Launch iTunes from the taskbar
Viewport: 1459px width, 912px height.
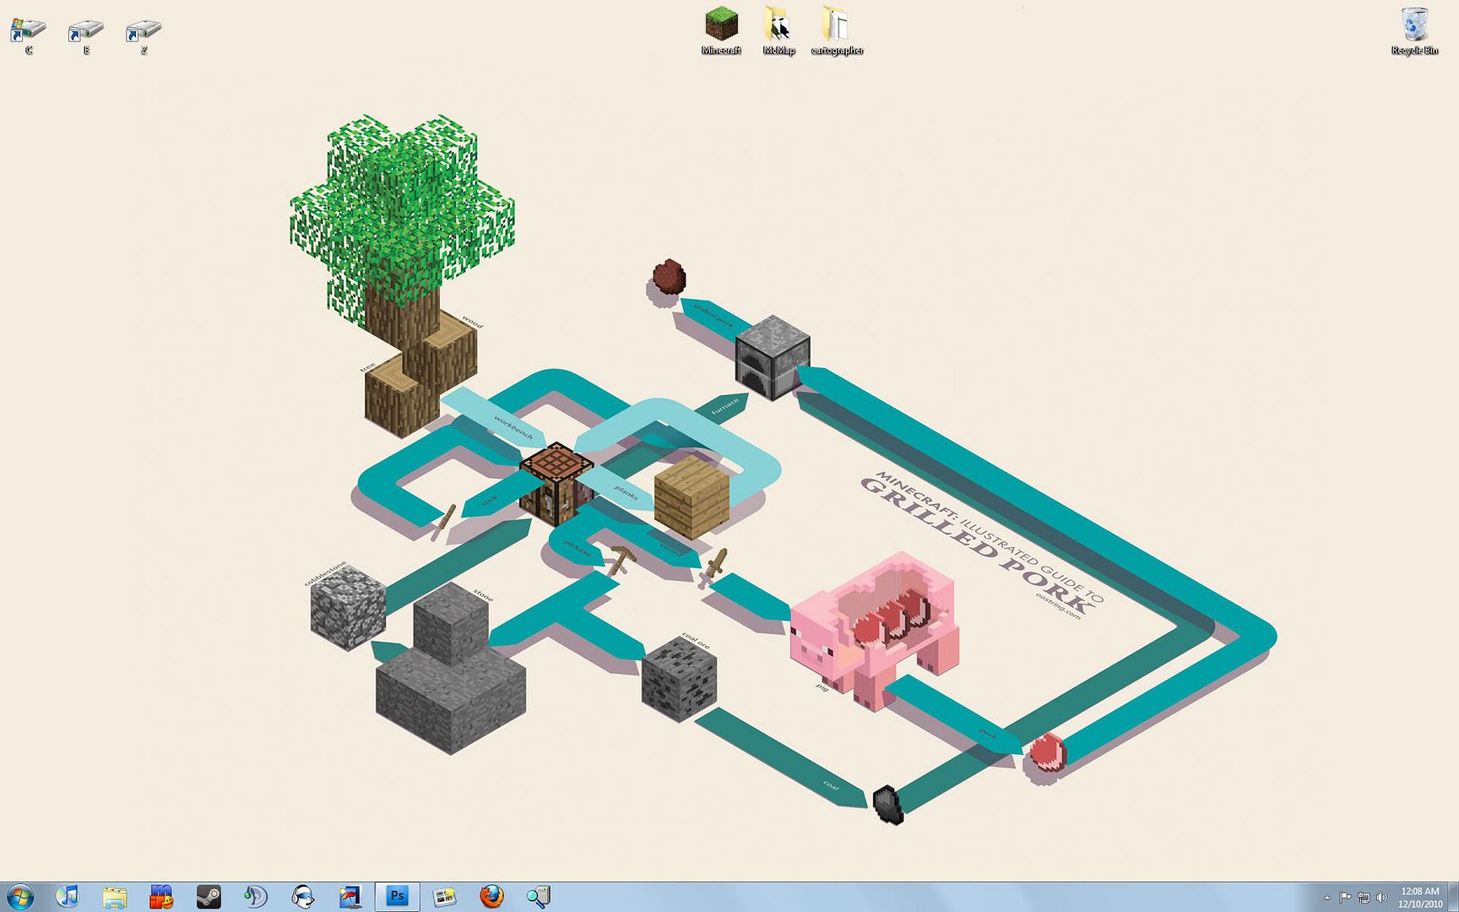68,896
